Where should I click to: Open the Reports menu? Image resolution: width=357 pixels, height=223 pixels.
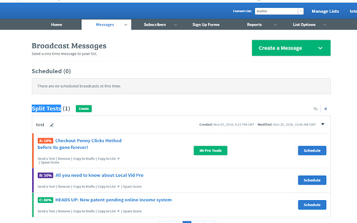tap(254, 25)
